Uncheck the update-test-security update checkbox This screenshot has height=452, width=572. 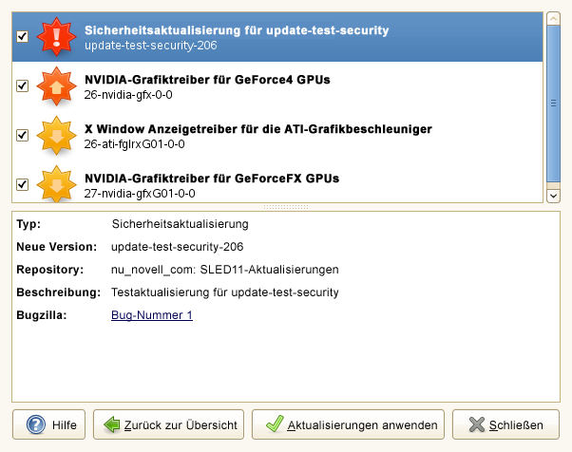coord(23,37)
